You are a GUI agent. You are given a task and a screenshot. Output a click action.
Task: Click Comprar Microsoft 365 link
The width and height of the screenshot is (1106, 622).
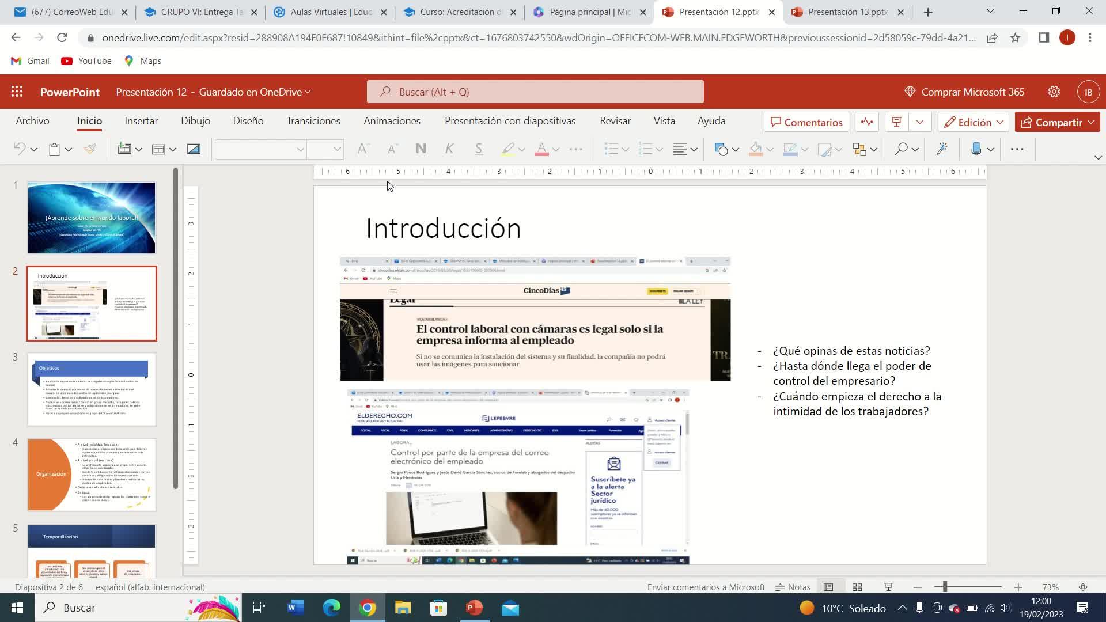click(x=964, y=92)
